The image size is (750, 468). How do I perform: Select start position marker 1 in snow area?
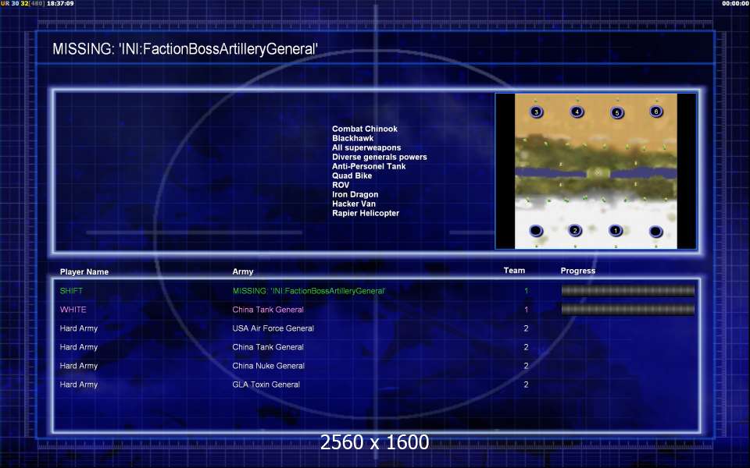(616, 231)
